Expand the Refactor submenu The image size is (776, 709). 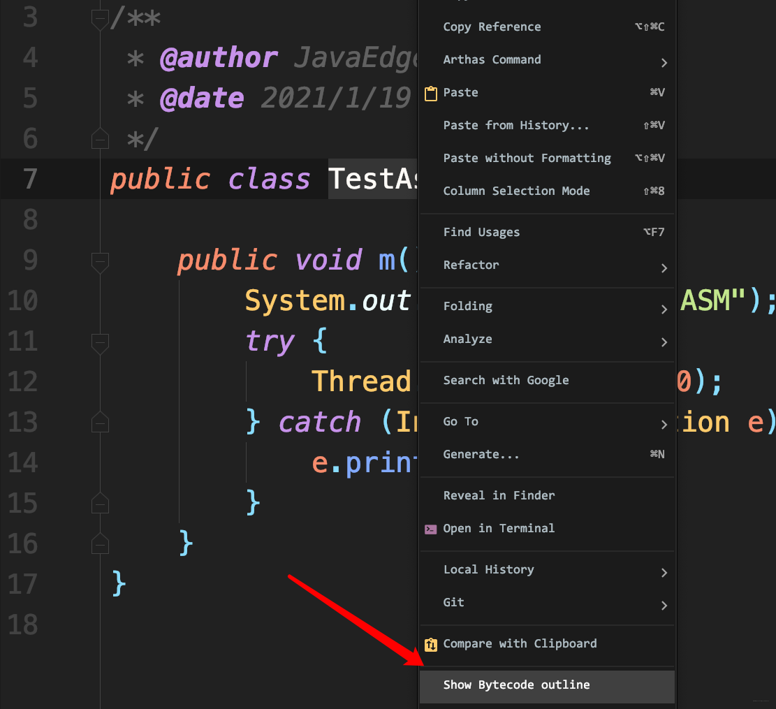click(471, 265)
